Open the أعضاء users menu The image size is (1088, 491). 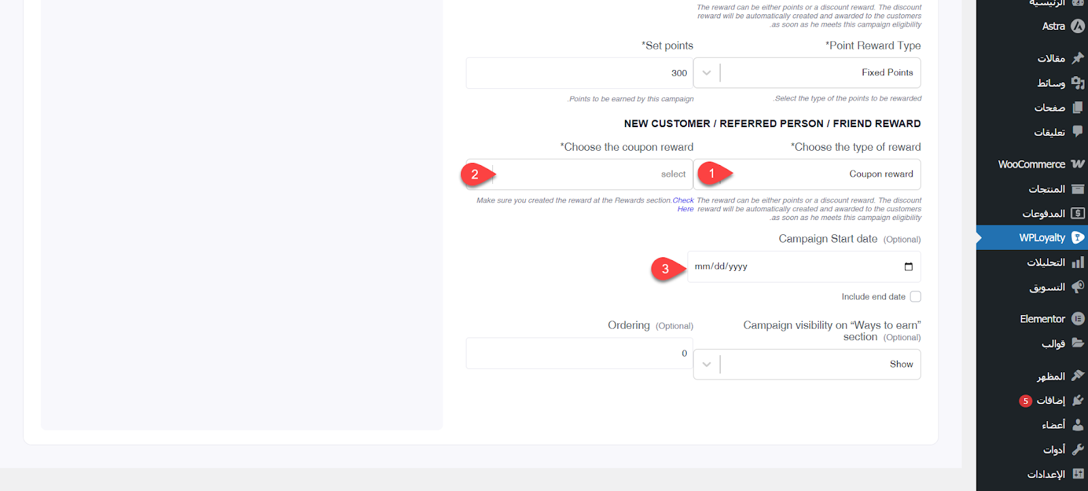coord(1032,424)
